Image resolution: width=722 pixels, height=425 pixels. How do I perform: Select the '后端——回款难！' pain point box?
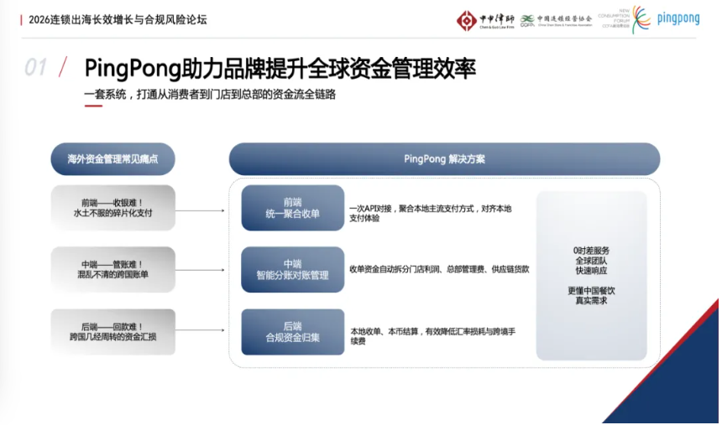(112, 332)
